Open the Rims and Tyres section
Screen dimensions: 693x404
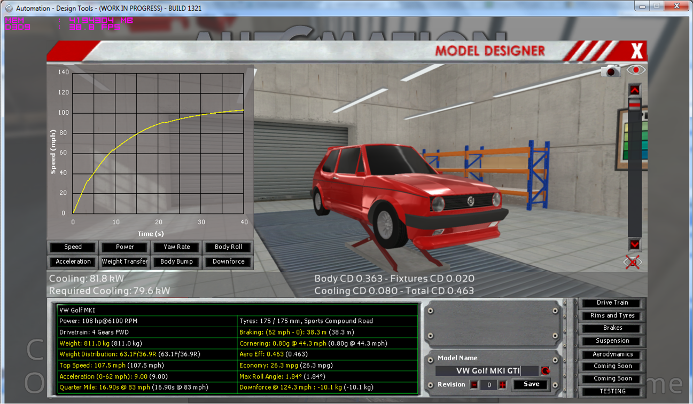coord(612,315)
